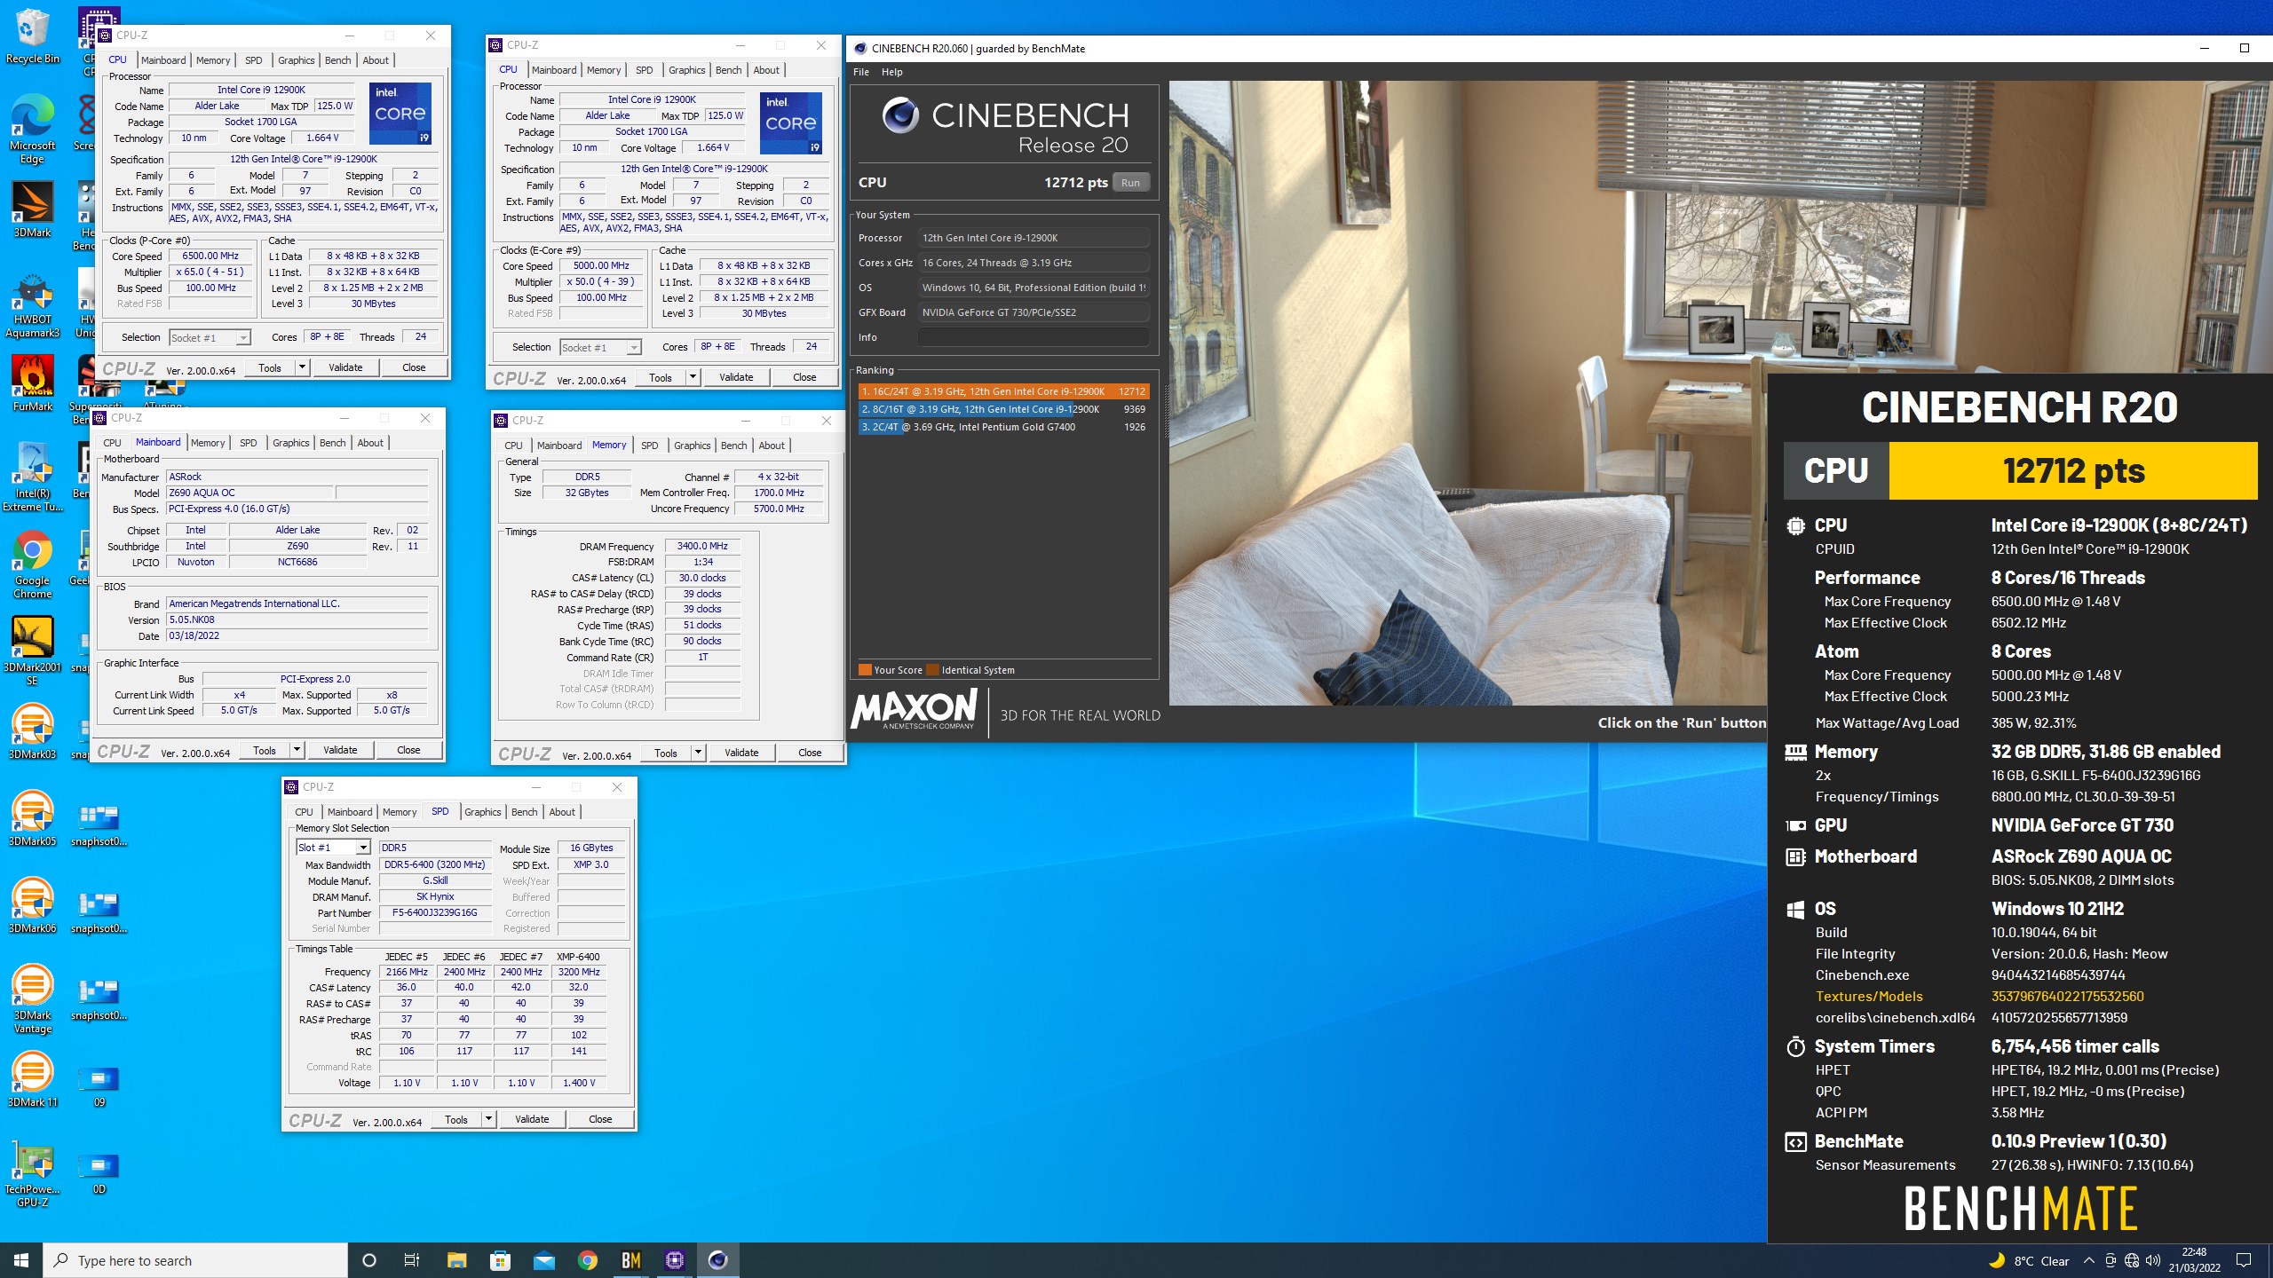Select first ranking entry 16C/24T 12712
Viewport: 2273px width, 1278px height.
[1003, 391]
